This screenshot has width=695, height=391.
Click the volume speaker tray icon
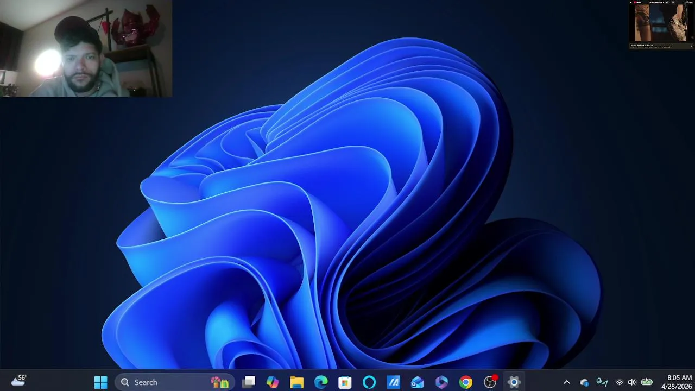click(x=631, y=382)
